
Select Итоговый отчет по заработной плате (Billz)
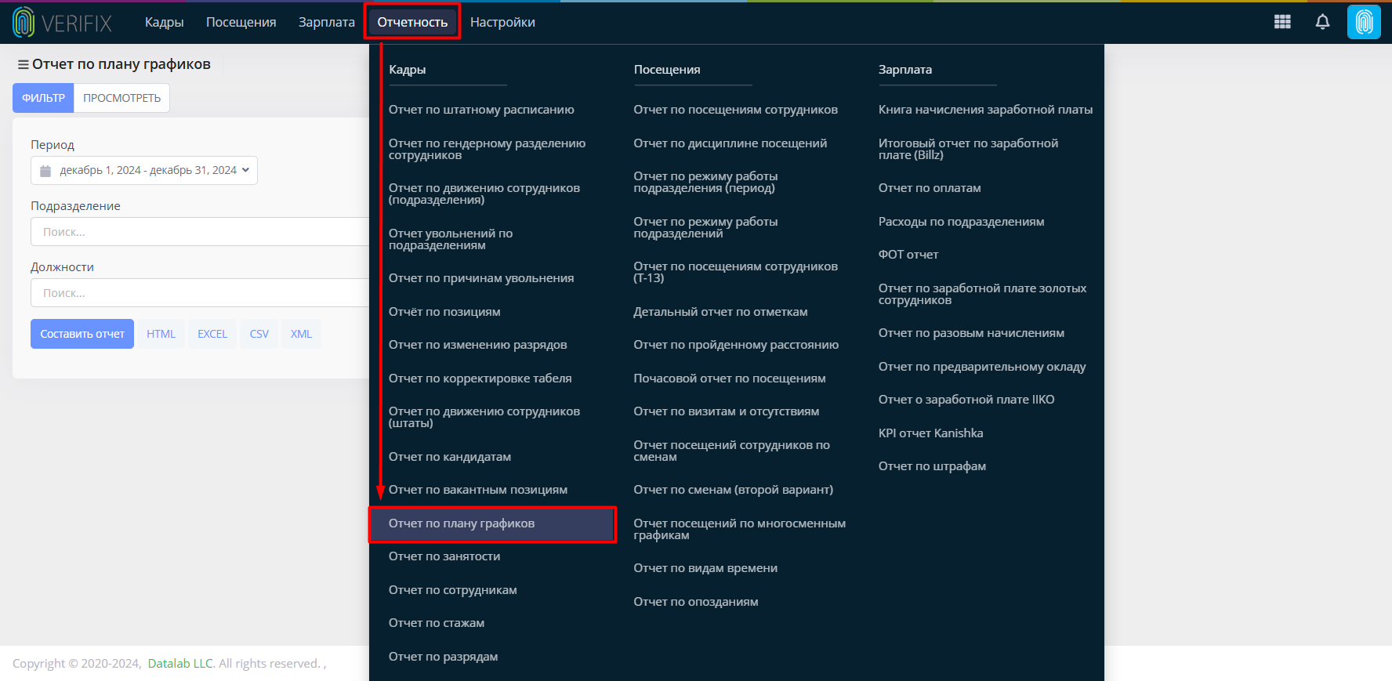(968, 149)
